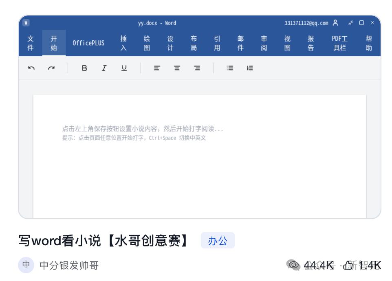This screenshot has width=392, height=281.
Task: Undo the last action
Action: click(31, 68)
